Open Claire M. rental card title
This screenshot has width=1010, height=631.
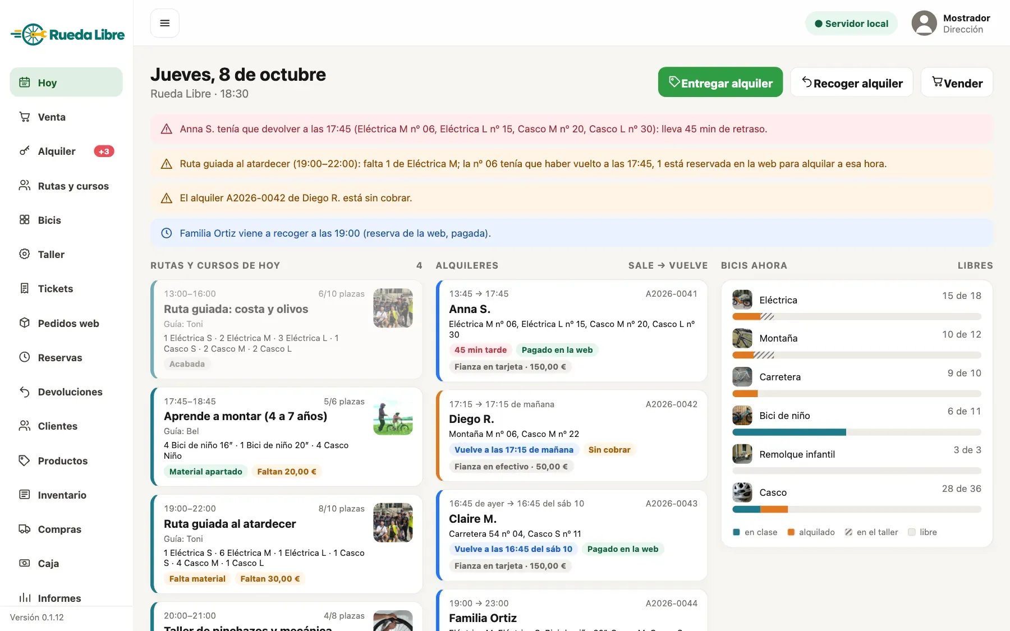472,519
